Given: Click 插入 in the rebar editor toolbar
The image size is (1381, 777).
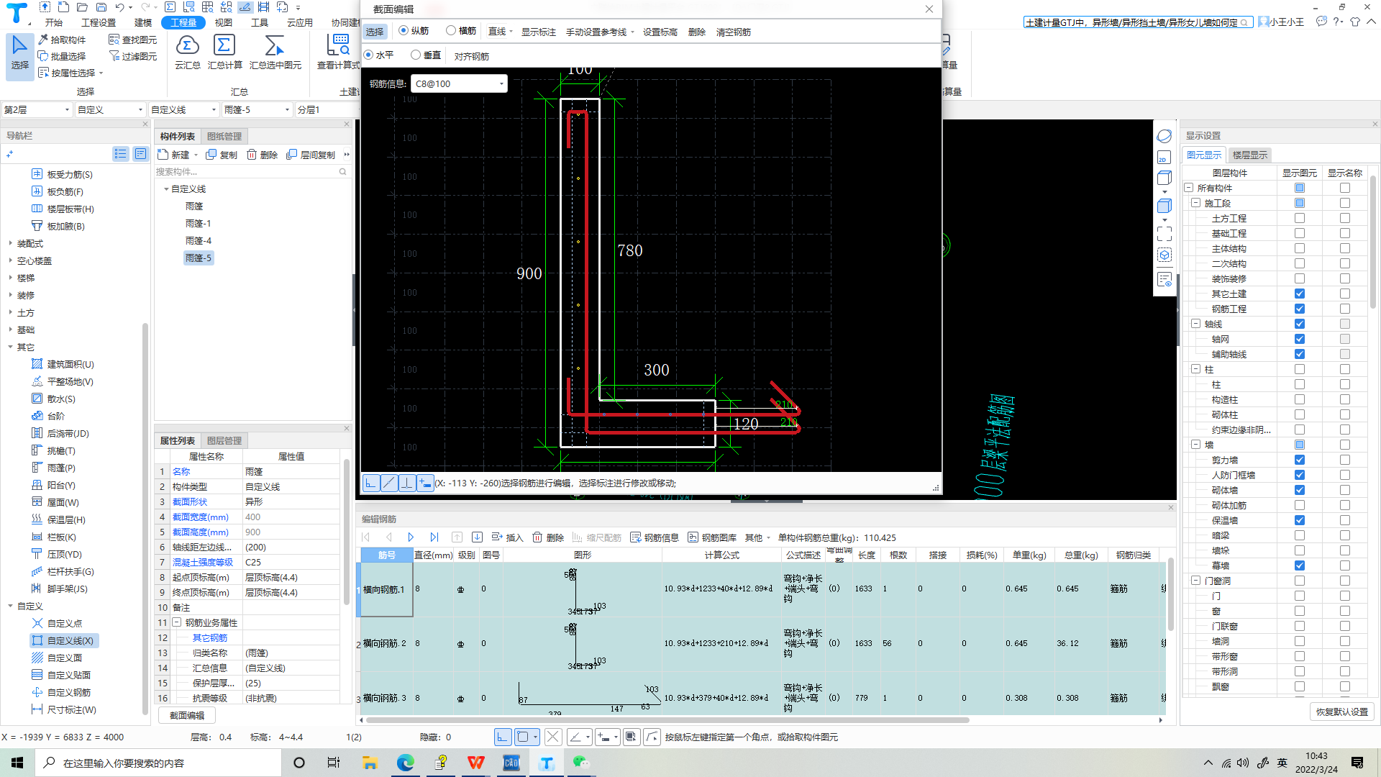Looking at the screenshot, I should coord(507,537).
